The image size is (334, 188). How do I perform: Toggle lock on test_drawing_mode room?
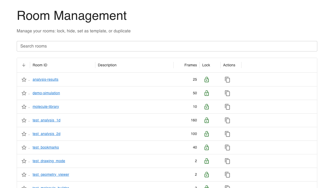point(207,161)
